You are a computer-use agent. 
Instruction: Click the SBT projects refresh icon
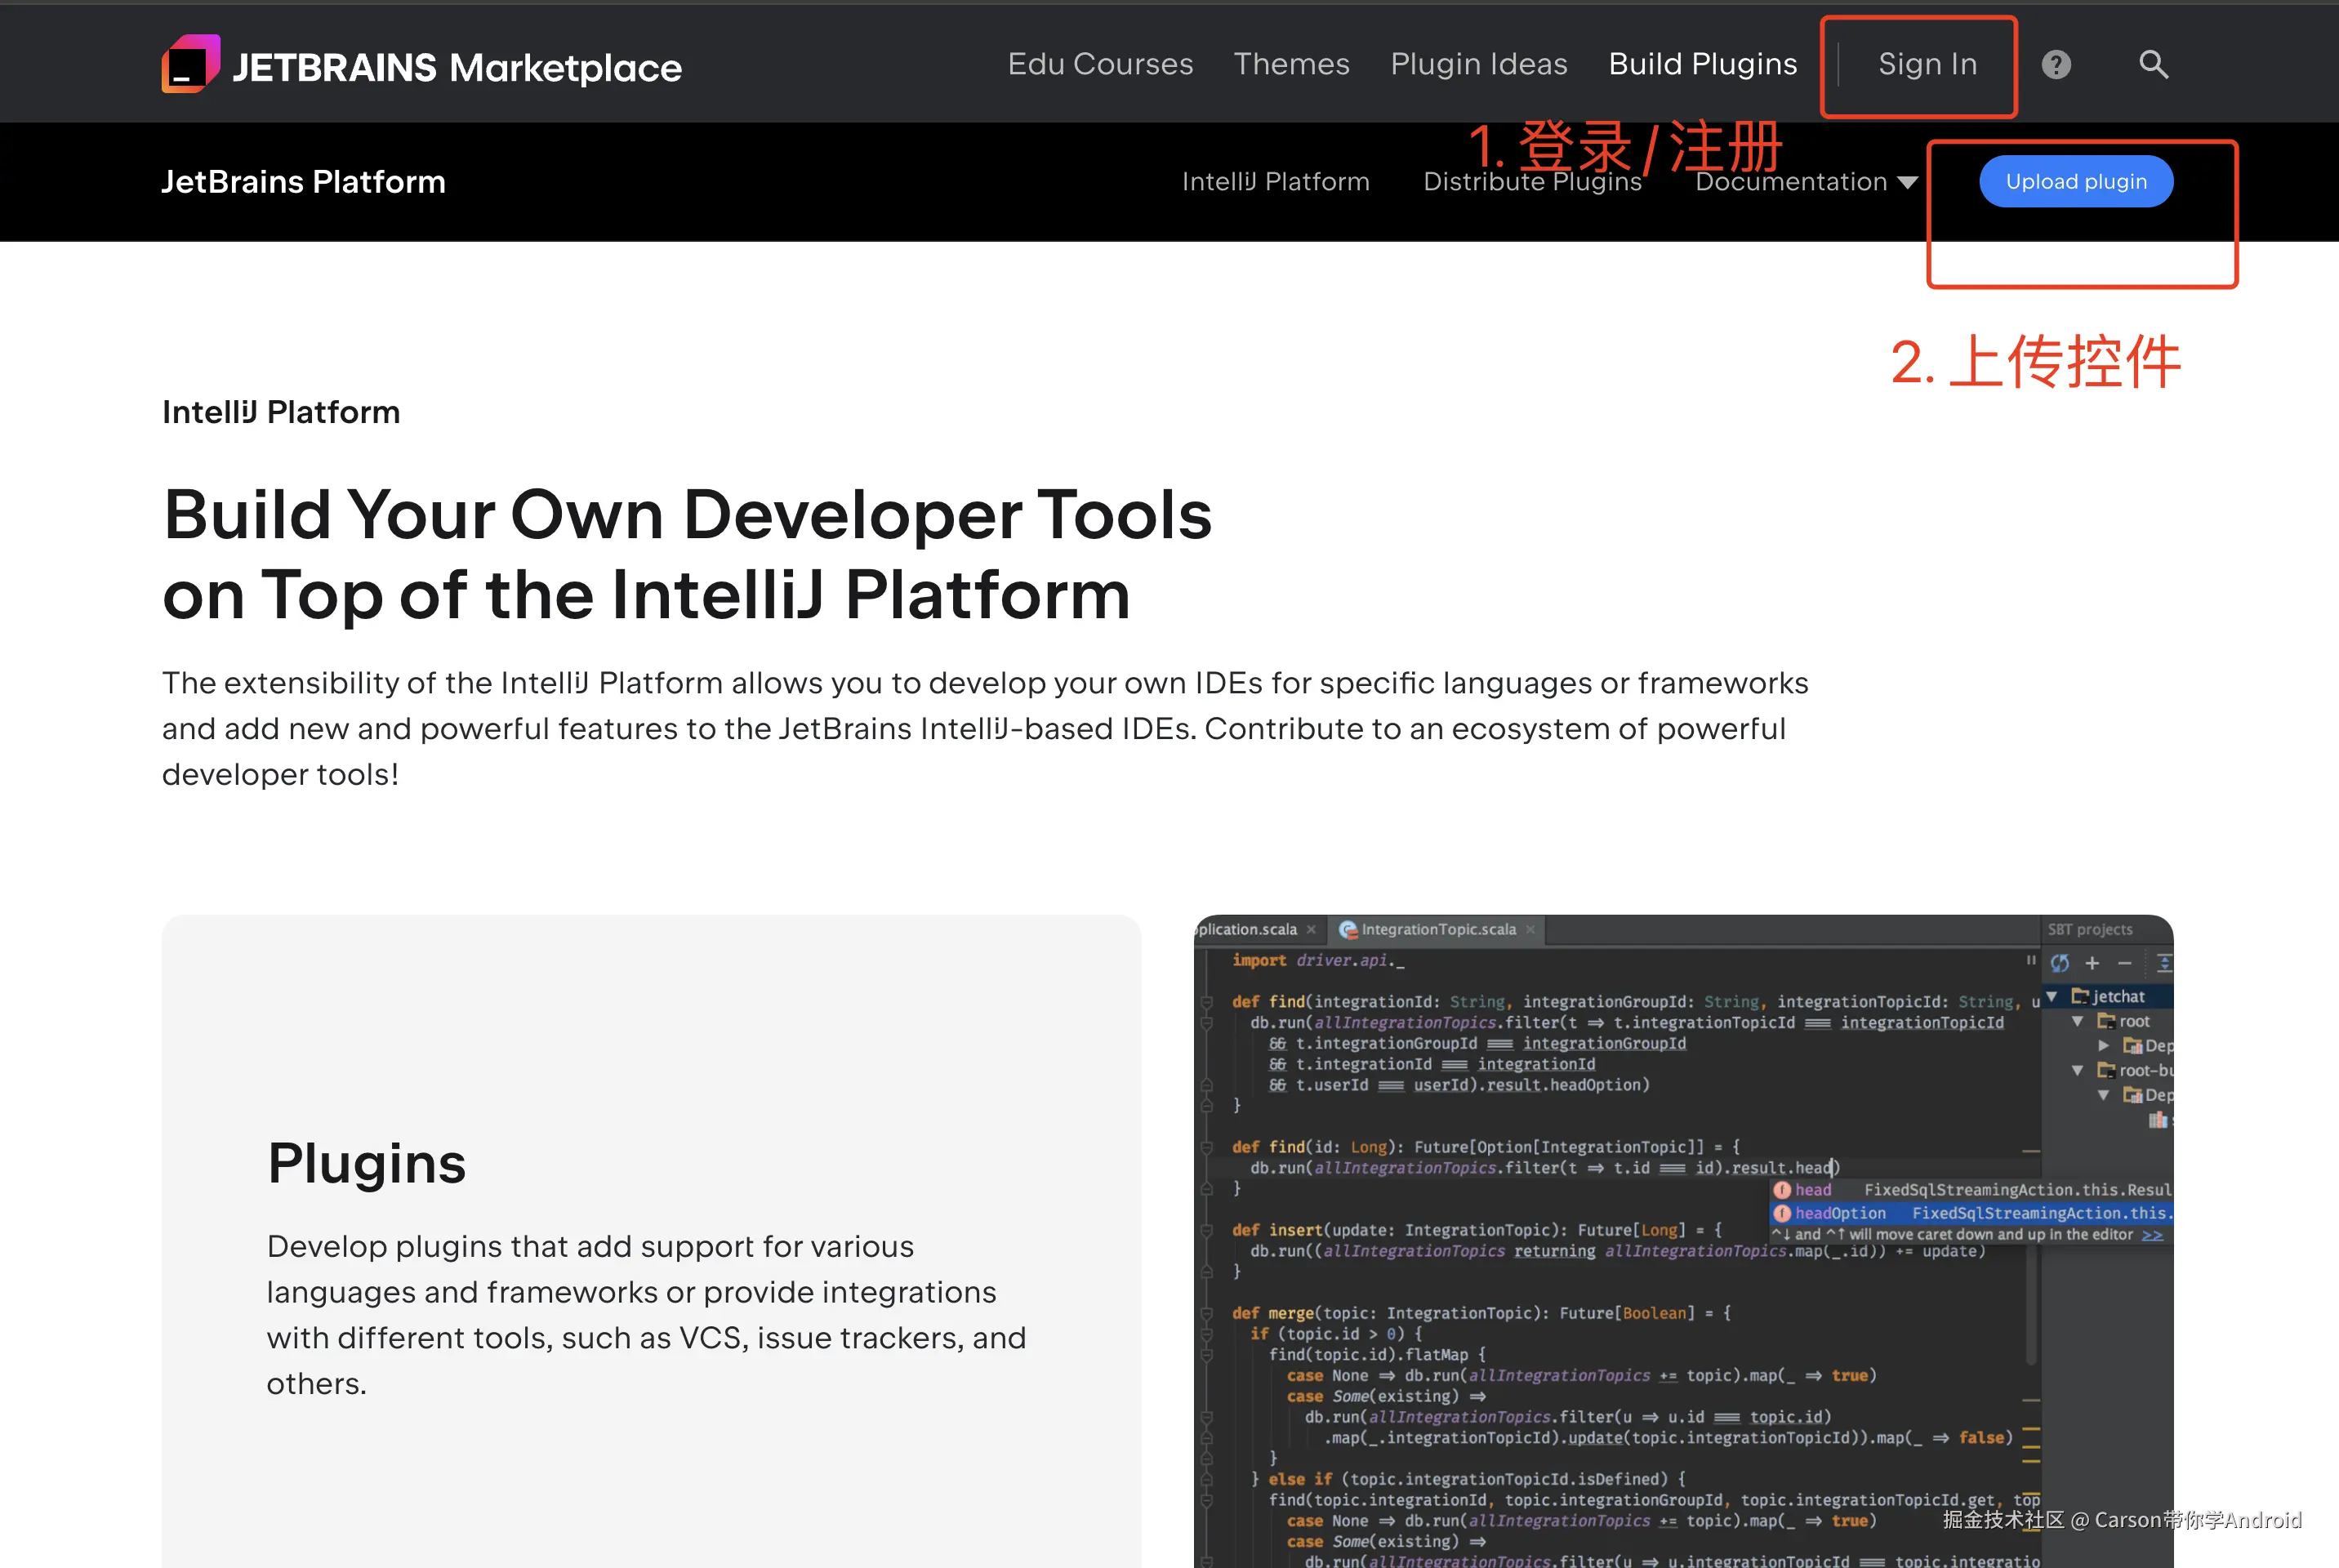pos(2060,963)
